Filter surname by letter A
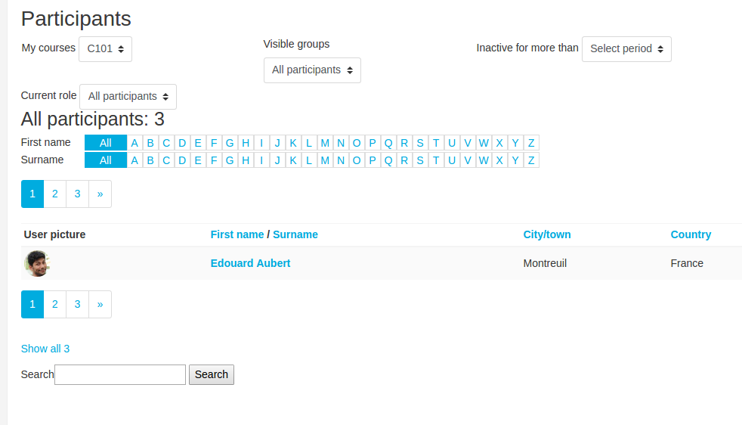The image size is (742, 425). 134,160
